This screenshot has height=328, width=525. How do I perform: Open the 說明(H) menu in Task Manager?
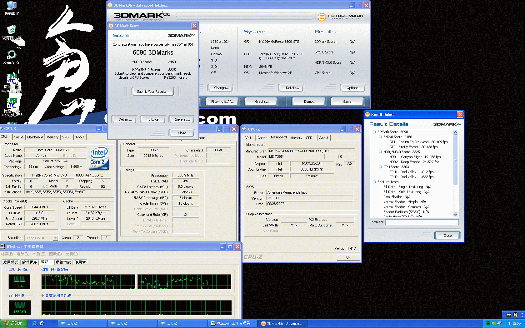point(72,254)
